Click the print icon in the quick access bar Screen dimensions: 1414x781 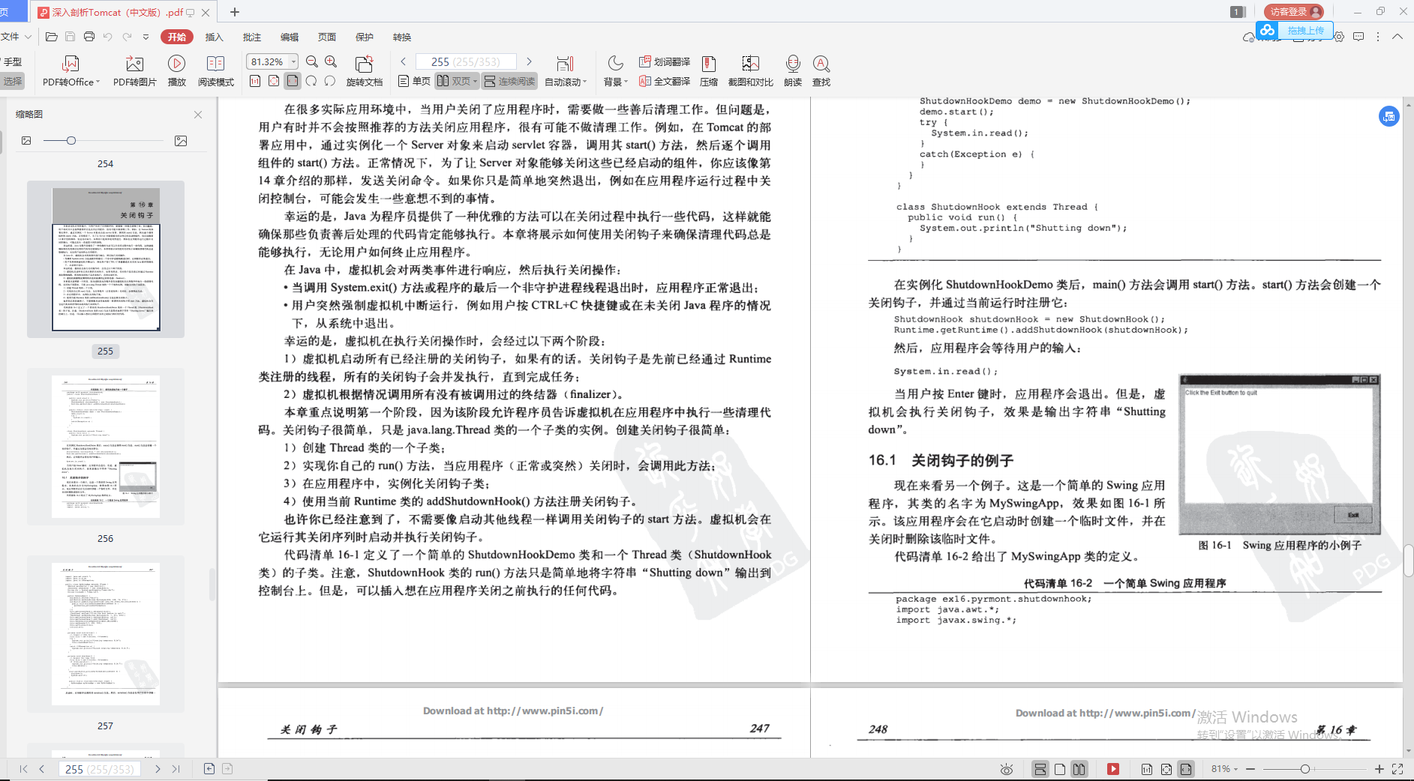click(x=89, y=37)
